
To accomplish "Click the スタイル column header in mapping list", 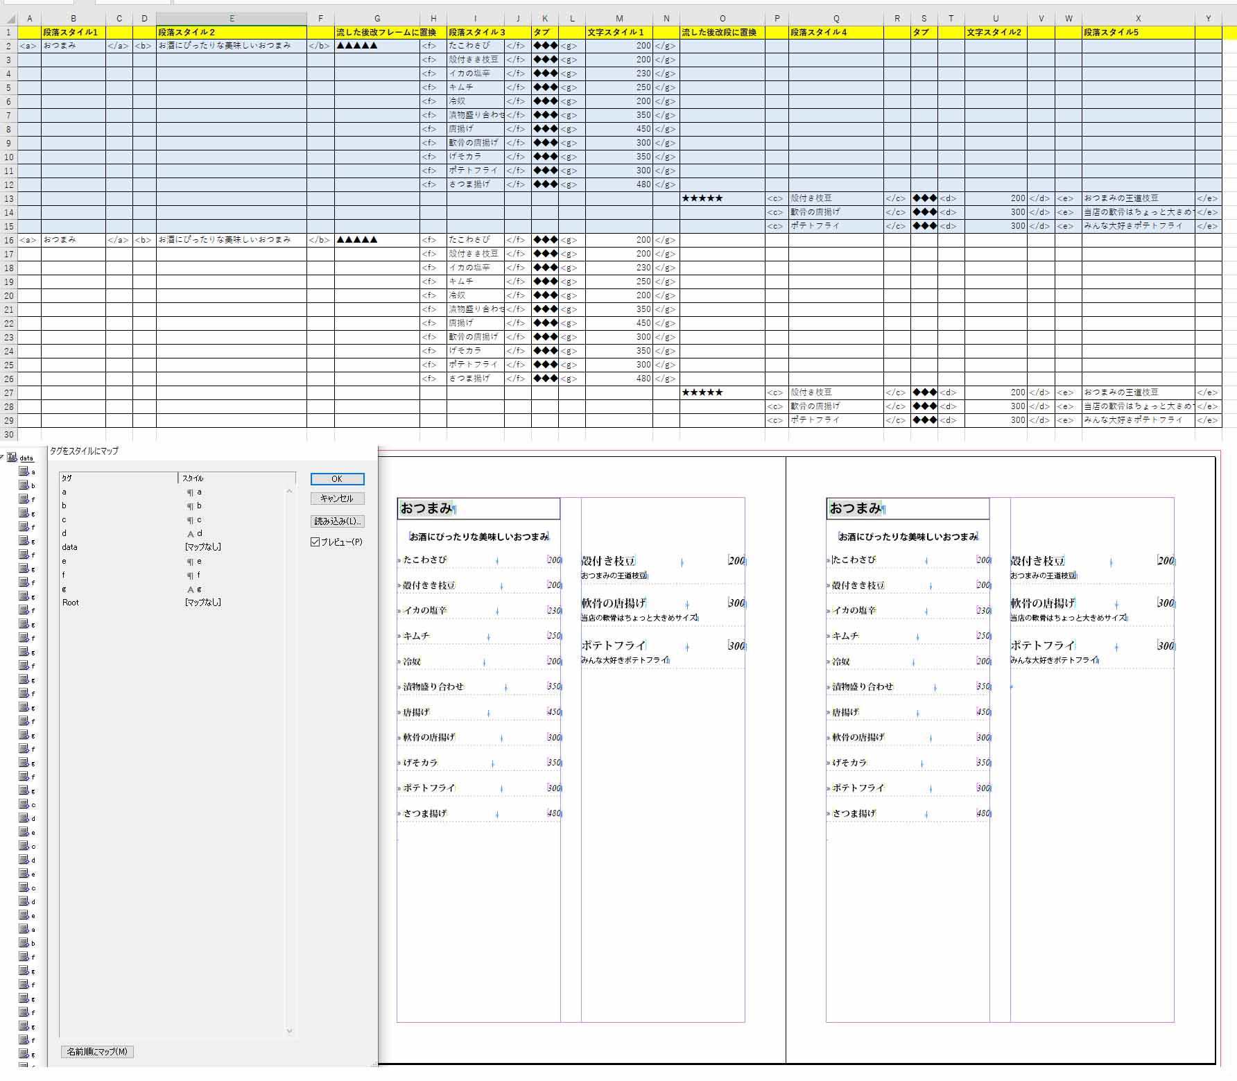I will (x=236, y=478).
